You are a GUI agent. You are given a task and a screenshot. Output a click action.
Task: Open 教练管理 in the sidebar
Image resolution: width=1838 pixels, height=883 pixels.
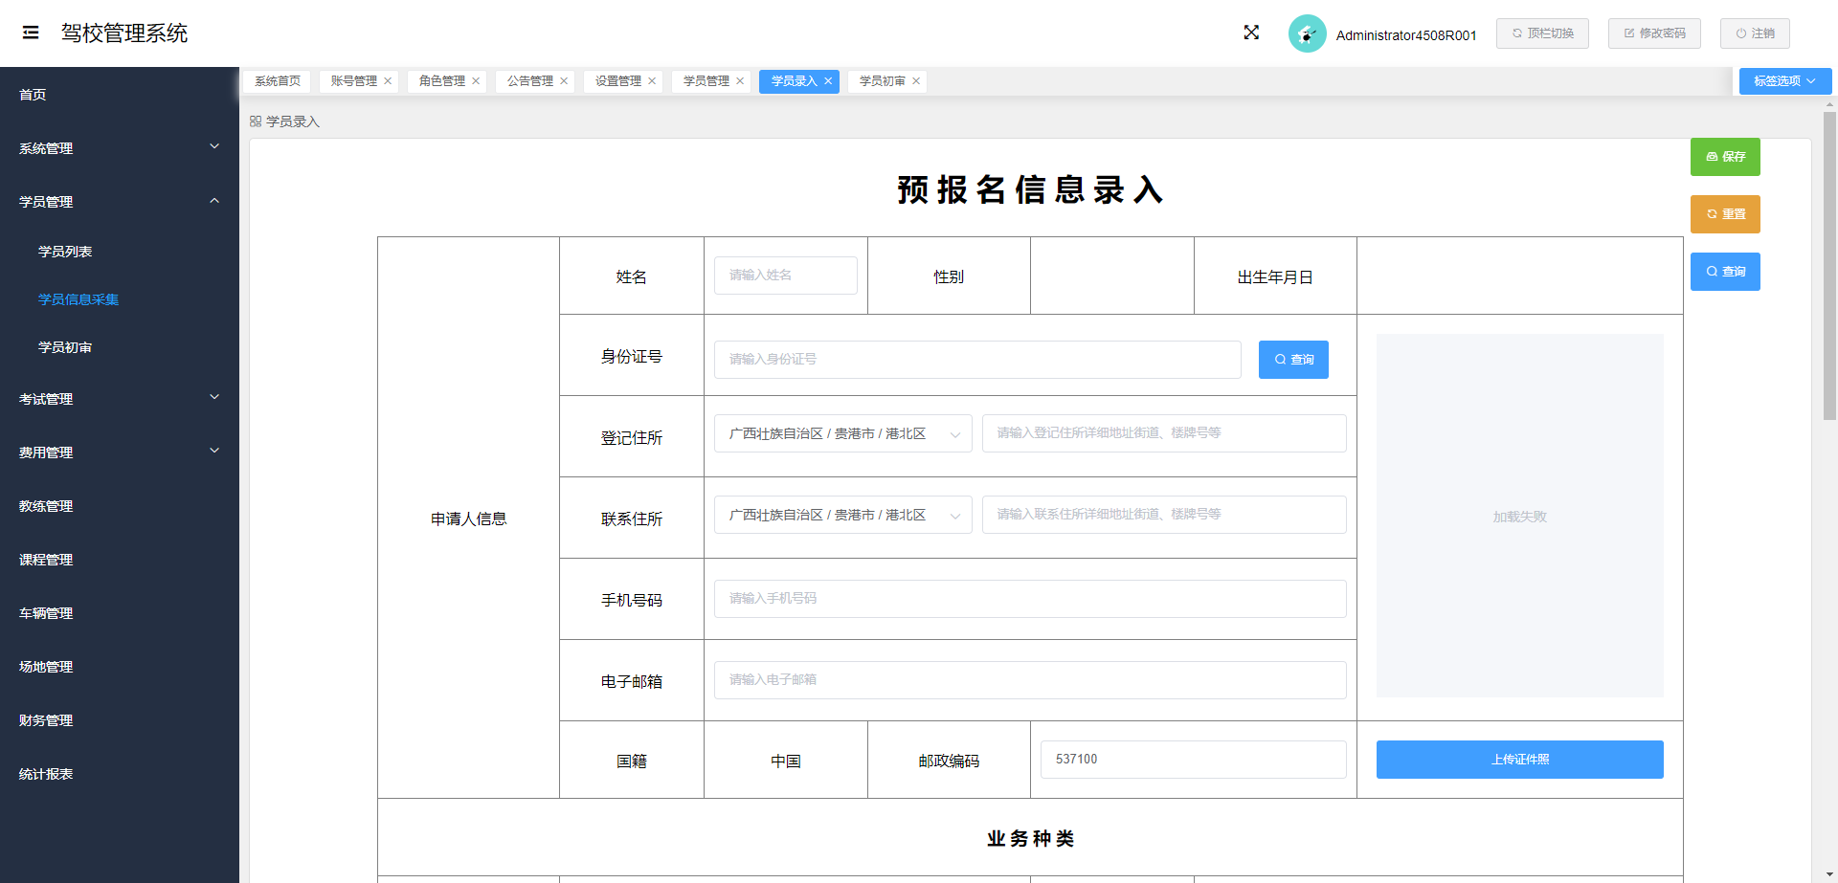(120, 506)
